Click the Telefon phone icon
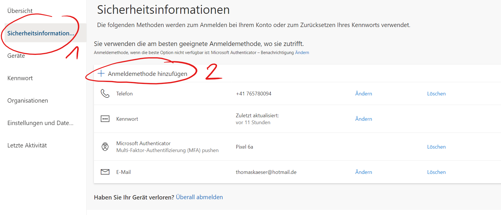 105,93
